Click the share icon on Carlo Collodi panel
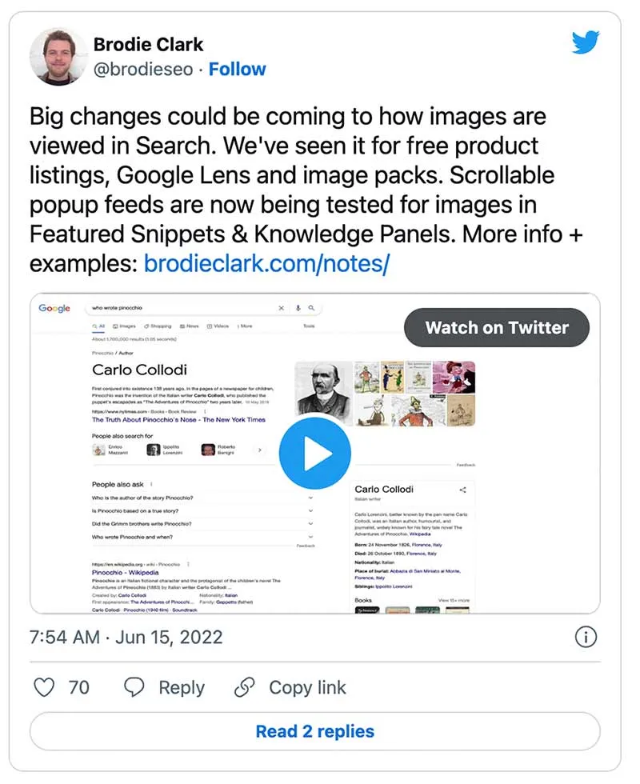640x784 pixels. point(462,489)
